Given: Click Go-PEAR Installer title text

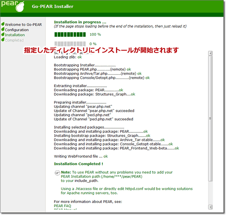Looking at the screenshot, I should point(53,6).
